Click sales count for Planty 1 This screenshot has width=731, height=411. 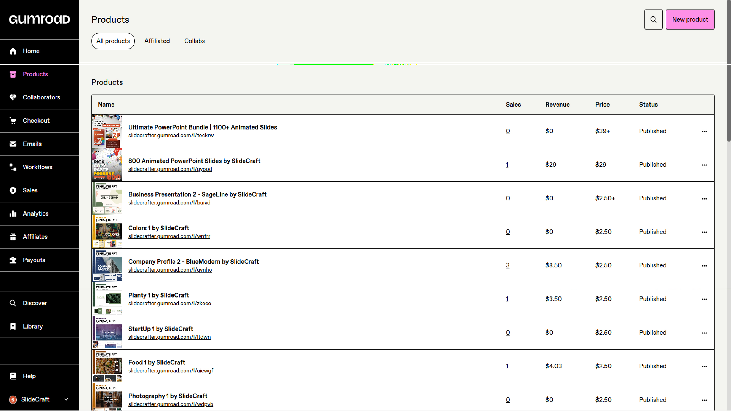pyautogui.click(x=507, y=299)
